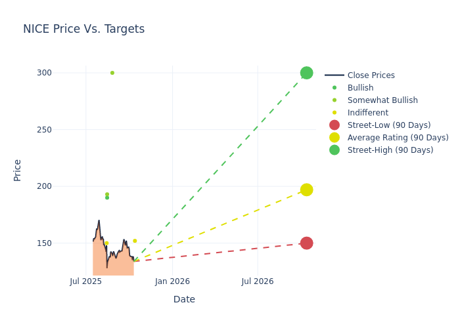The width and height of the screenshot is (460, 328).
Task: Click the Date x-axis title
Action: tap(184, 300)
